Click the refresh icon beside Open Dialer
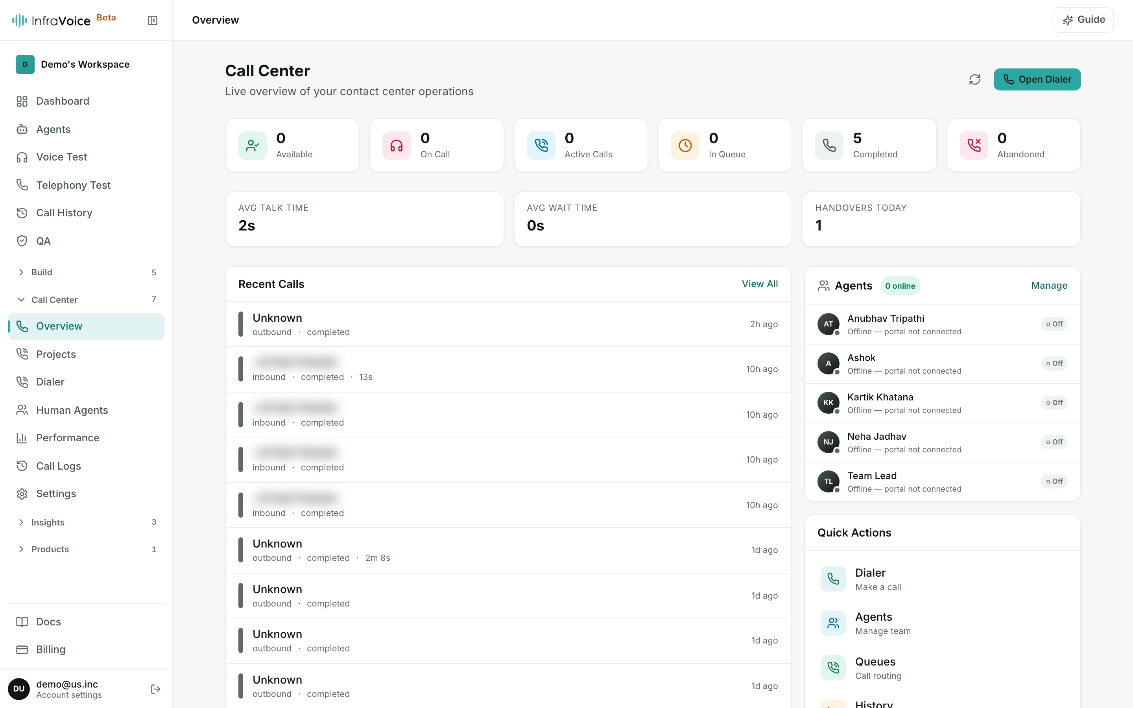This screenshot has width=1133, height=708. (975, 79)
